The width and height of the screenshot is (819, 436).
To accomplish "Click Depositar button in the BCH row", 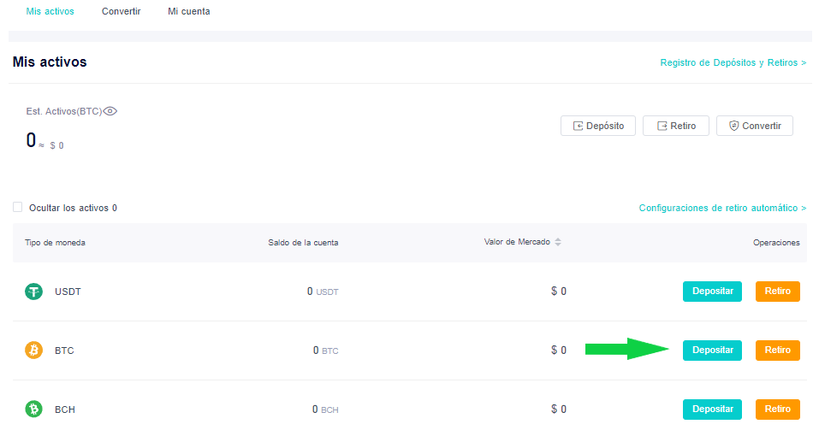I will 712,409.
